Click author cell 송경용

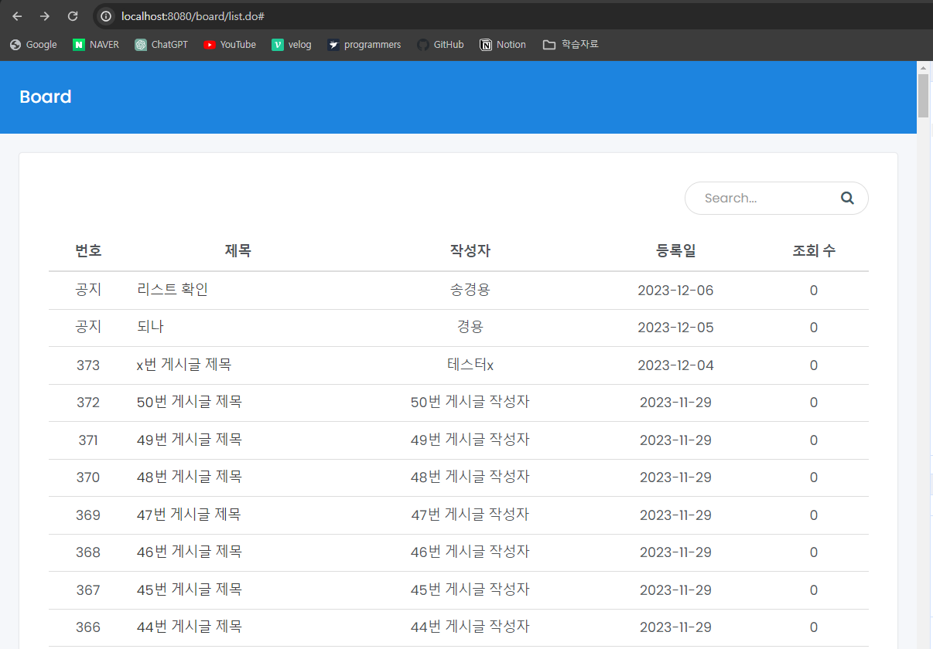pos(470,290)
